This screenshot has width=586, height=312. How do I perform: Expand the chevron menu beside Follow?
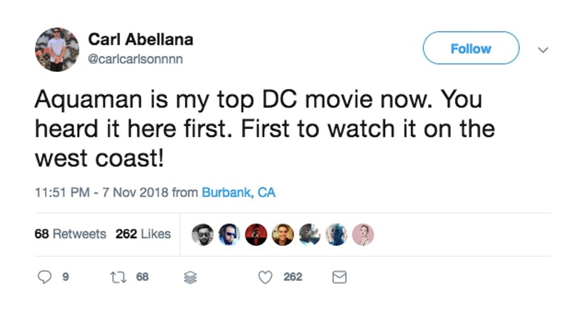click(543, 50)
